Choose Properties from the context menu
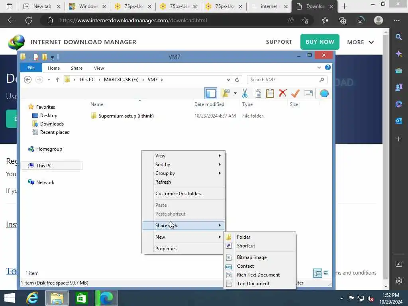The width and height of the screenshot is (408, 306). tap(183, 249)
